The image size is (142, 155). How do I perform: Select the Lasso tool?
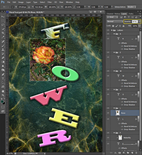tap(3, 25)
